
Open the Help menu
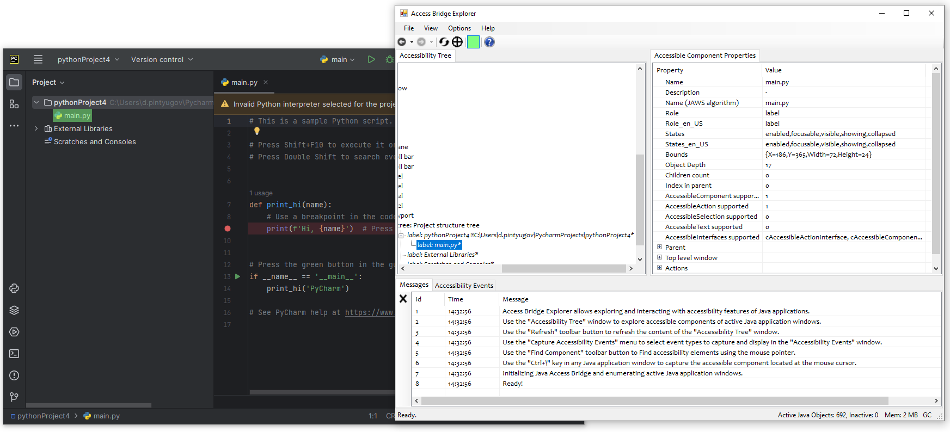point(488,28)
